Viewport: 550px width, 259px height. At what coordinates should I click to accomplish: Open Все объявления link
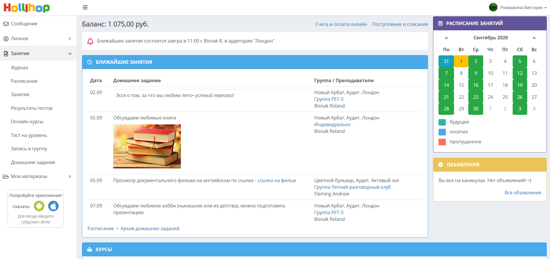[x=523, y=193]
